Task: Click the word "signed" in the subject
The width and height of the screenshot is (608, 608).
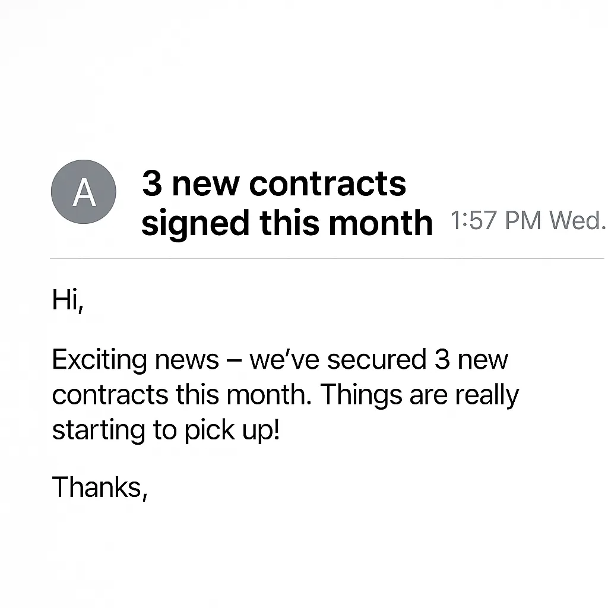Action: [195, 224]
